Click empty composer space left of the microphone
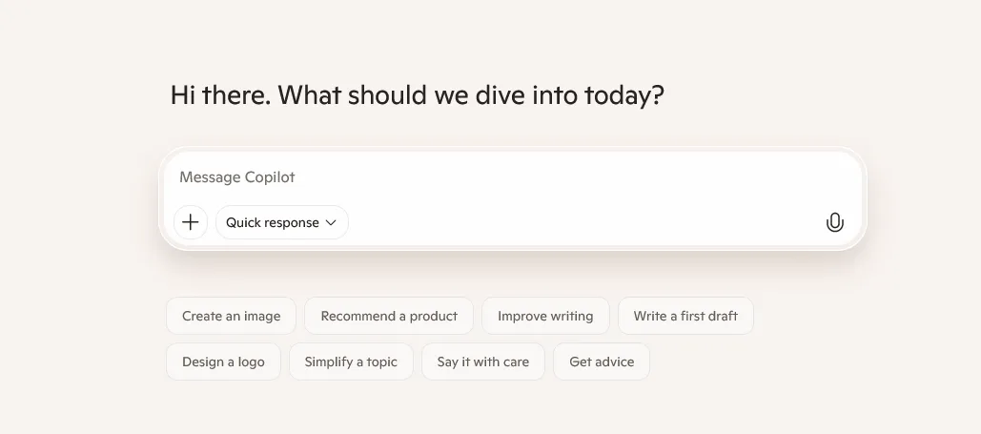 coord(667,222)
